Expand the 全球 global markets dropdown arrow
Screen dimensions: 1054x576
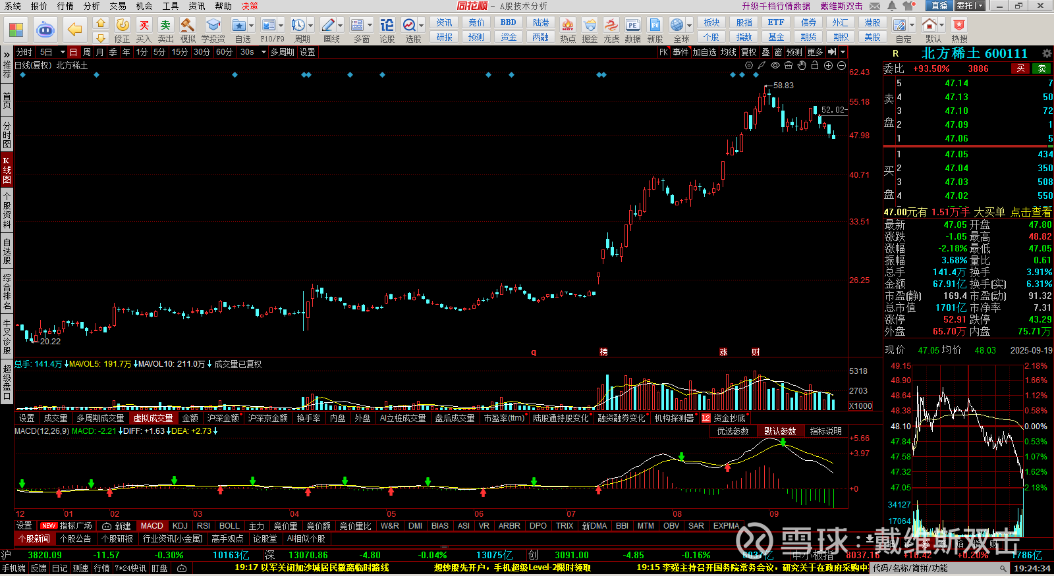click(688, 25)
